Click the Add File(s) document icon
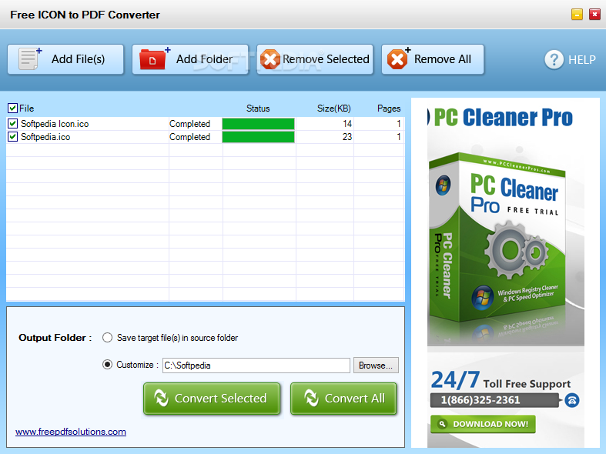This screenshot has width=606, height=454. 29,58
